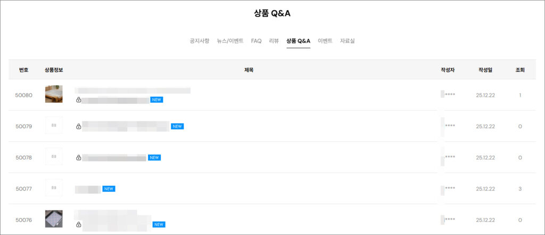The width and height of the screenshot is (545, 235).
Task: Click the placeholder image icon for post 50077
Action: tap(54, 188)
